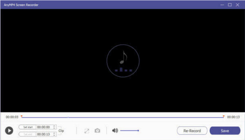Select the clip start marker on timeline

pos(22,117)
